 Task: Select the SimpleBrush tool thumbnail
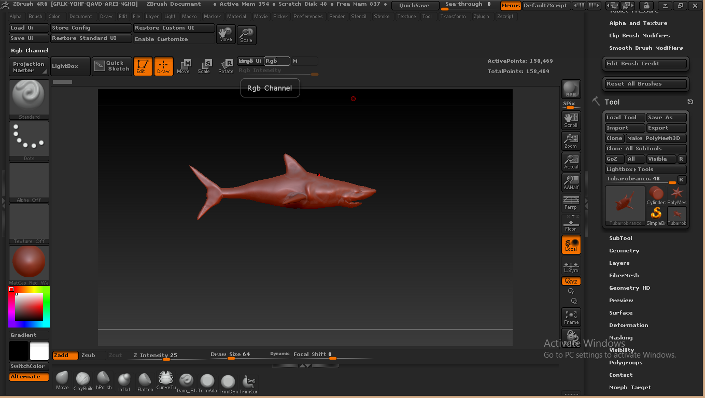656,216
